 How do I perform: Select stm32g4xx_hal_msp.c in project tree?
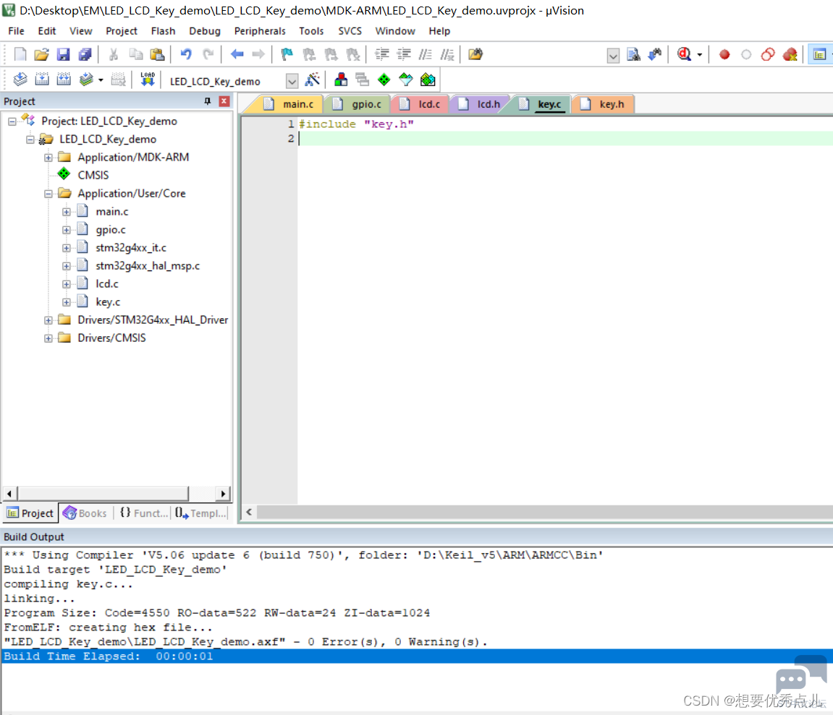(x=147, y=266)
